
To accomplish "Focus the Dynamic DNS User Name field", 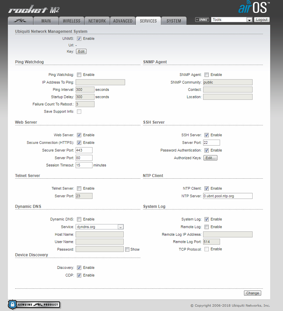I will 100,242.
